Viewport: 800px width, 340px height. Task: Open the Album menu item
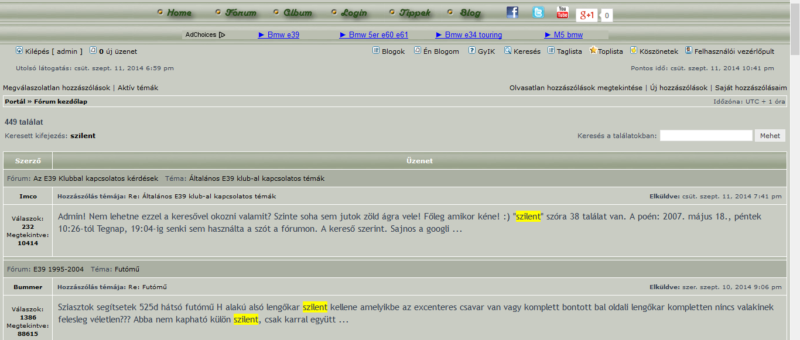(x=298, y=13)
